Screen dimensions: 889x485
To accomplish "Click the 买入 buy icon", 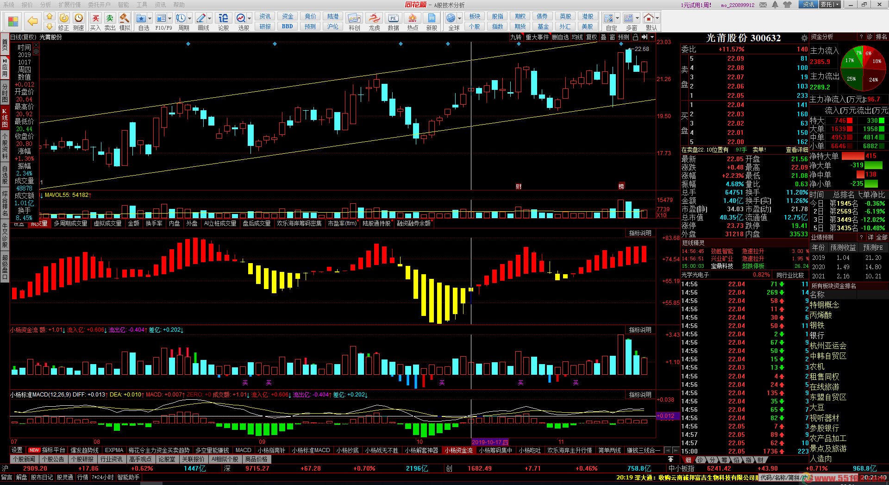I will pos(95,18).
